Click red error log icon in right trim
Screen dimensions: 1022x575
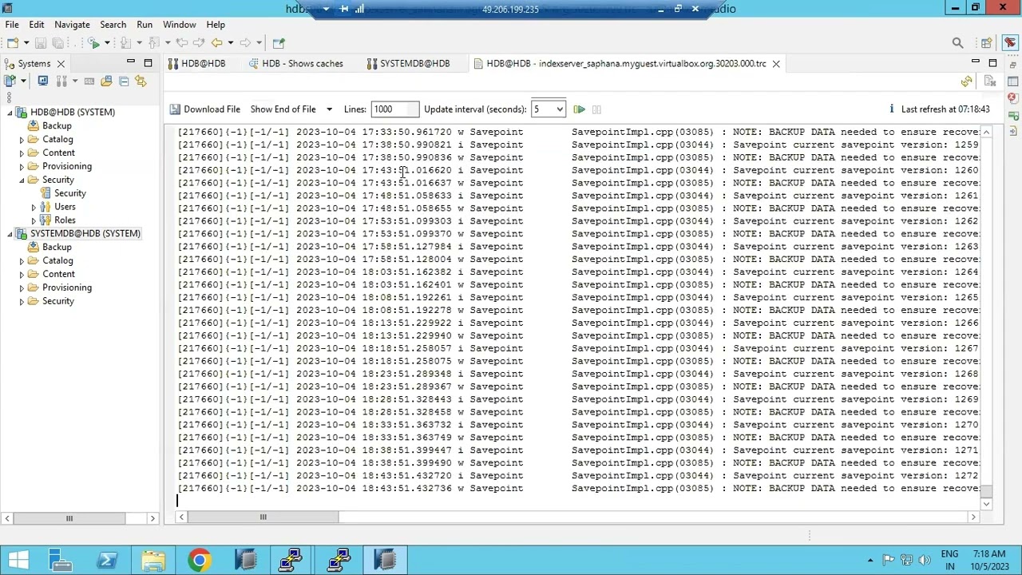[x=1013, y=99]
